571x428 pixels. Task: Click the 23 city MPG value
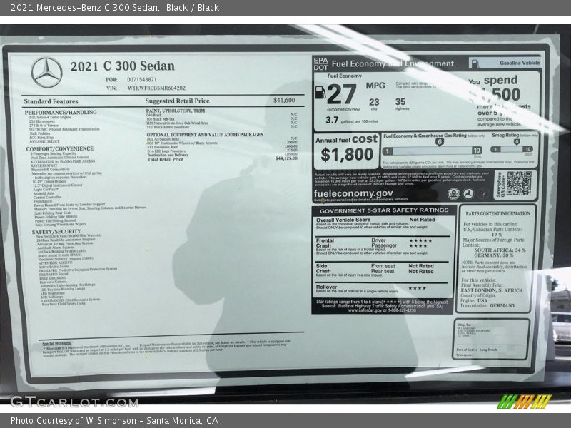[x=374, y=102]
